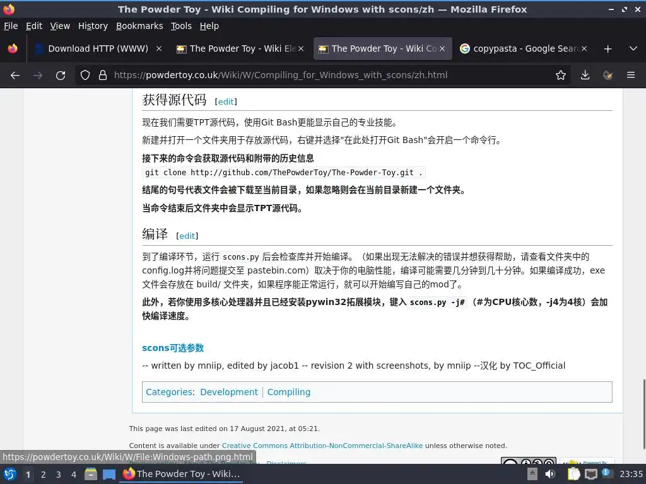The height and width of the screenshot is (484, 646).
Task: Open the Firefox hamburger application menu
Action: (631, 76)
